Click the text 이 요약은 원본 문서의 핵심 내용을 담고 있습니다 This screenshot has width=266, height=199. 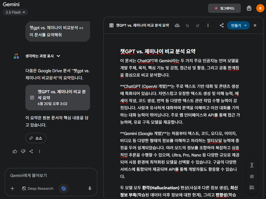point(57,121)
